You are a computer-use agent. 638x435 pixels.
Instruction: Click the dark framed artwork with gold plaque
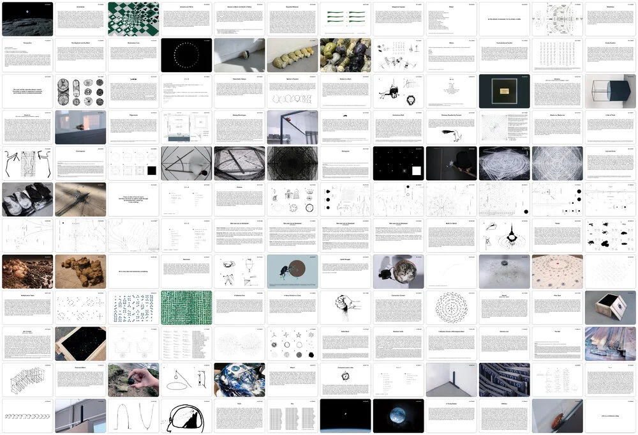(x=505, y=91)
